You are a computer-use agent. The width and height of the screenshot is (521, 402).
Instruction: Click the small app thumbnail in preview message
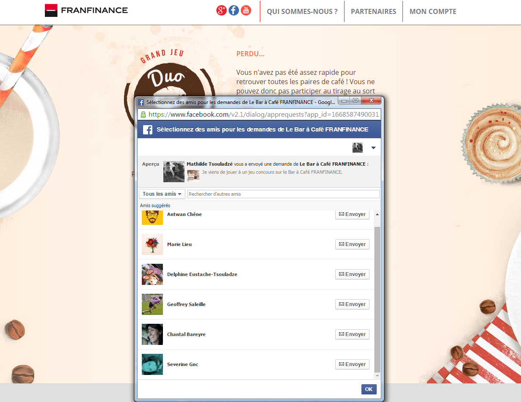[193, 175]
